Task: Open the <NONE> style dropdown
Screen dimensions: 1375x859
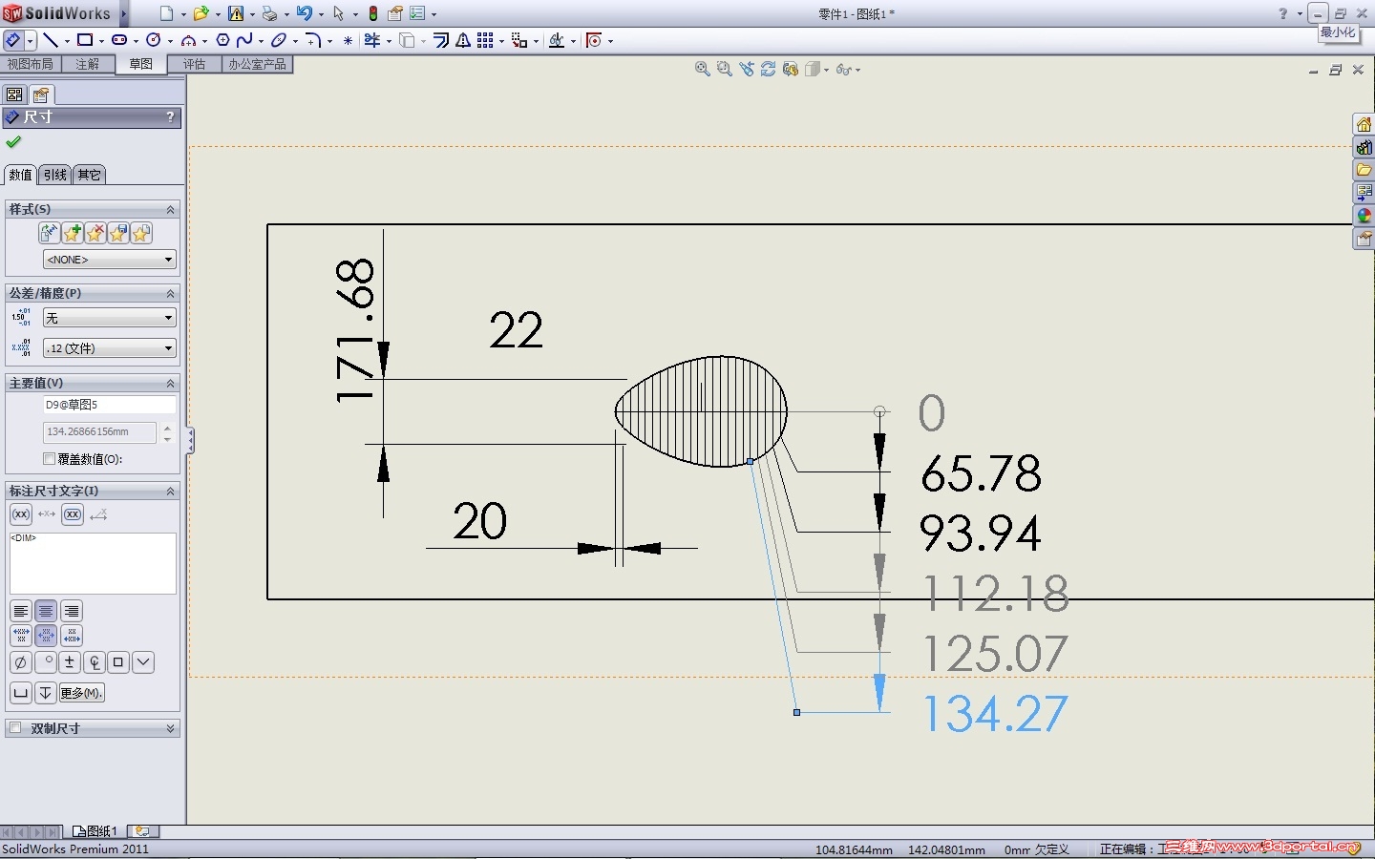Action: [x=110, y=260]
